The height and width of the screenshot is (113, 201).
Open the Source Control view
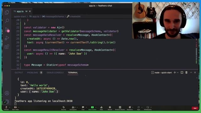coord(7,30)
